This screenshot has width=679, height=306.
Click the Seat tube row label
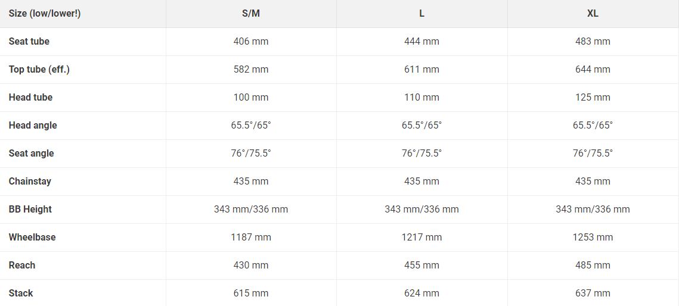point(29,42)
